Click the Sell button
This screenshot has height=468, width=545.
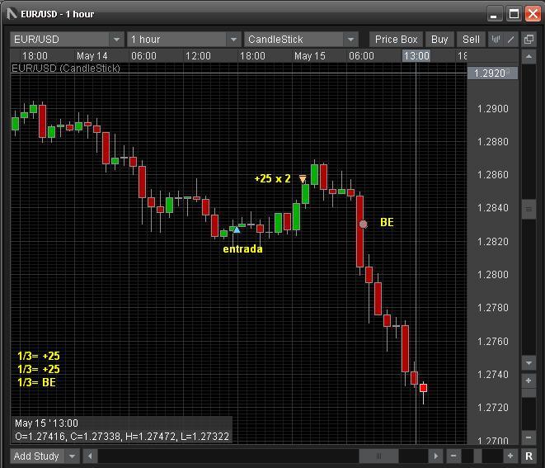click(x=471, y=39)
